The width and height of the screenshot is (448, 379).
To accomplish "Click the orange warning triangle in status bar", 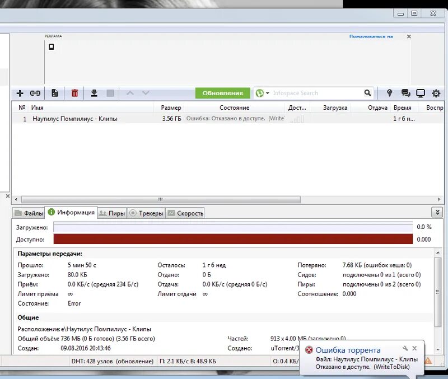I will (428, 361).
